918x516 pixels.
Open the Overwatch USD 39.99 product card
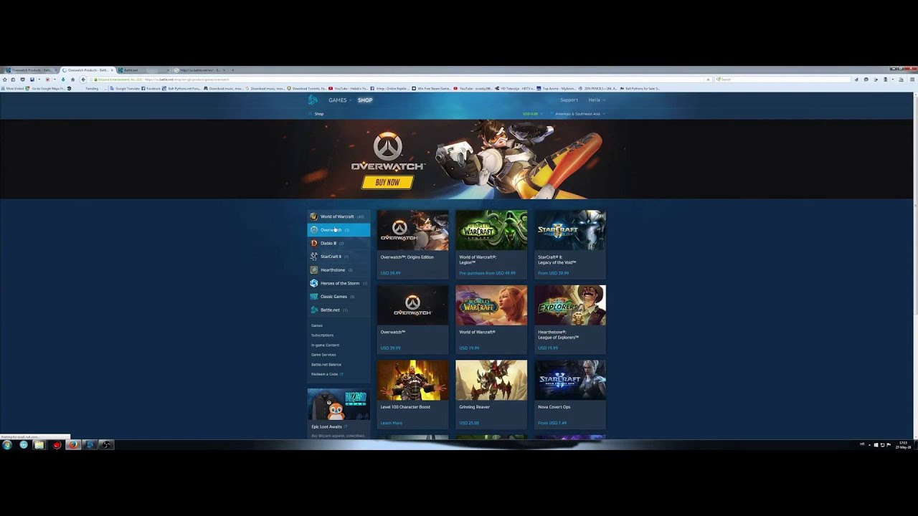[412, 319]
